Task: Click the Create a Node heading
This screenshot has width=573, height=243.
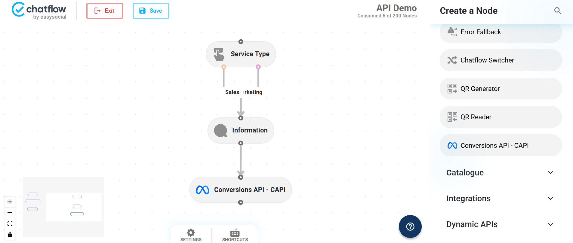Action: pos(469,11)
